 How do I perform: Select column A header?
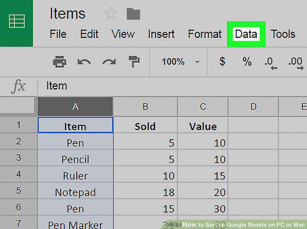click(x=75, y=107)
